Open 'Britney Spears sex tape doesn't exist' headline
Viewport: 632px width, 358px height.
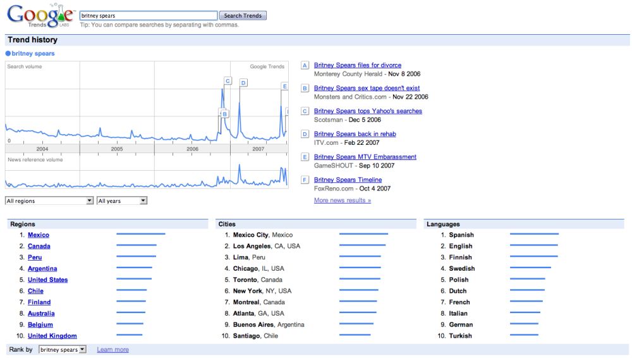tap(367, 88)
